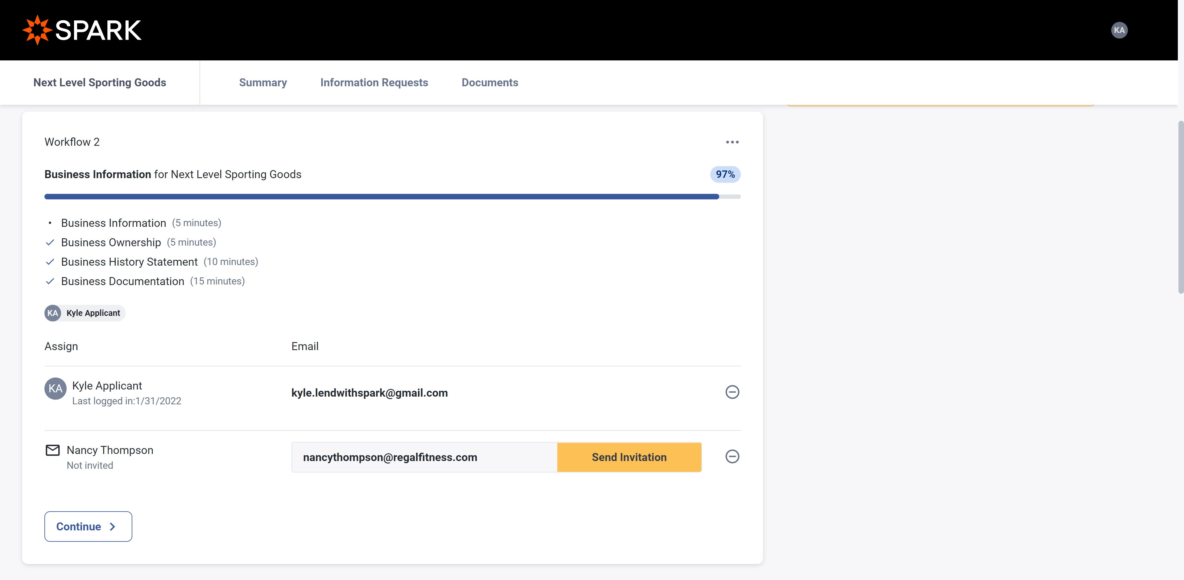Send Invitation to Nancy Thompson
Viewport: 1184px width, 580px height.
tap(629, 457)
